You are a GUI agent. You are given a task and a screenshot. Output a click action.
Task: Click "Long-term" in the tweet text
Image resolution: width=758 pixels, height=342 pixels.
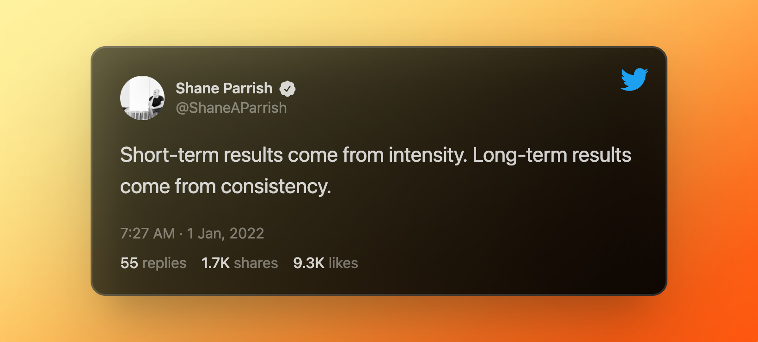tap(520, 155)
